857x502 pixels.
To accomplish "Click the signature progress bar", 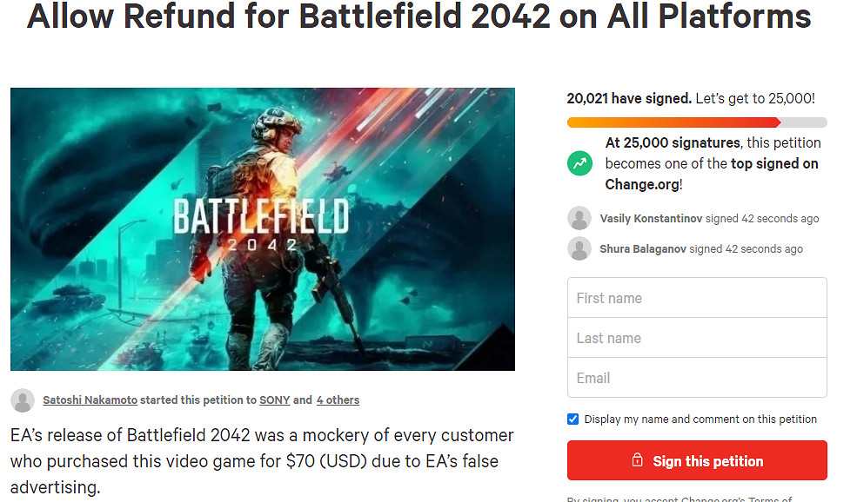I will [x=697, y=122].
